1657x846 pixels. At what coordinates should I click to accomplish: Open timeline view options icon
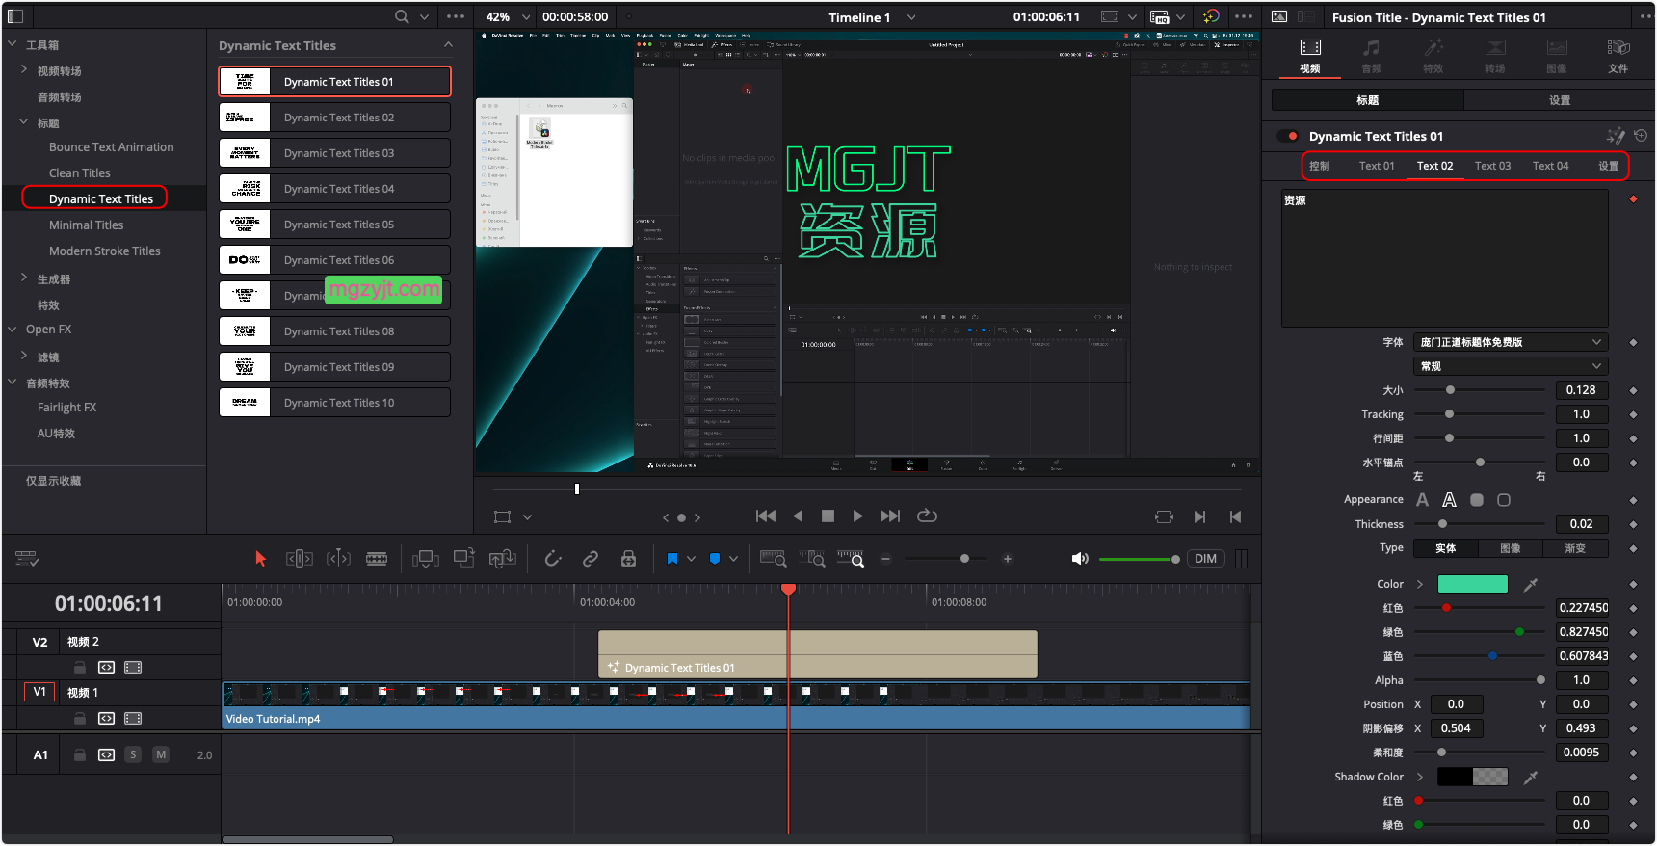point(27,559)
